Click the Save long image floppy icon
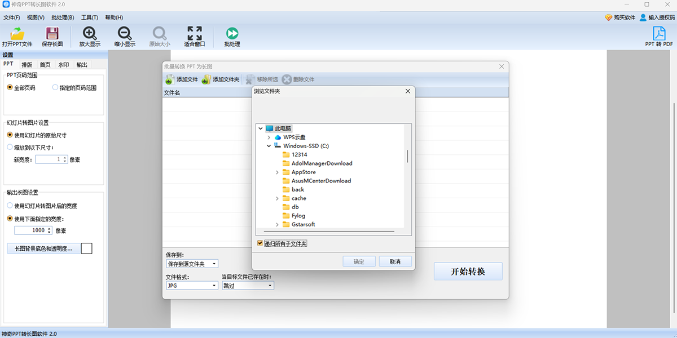The height and width of the screenshot is (338, 677). (52, 33)
